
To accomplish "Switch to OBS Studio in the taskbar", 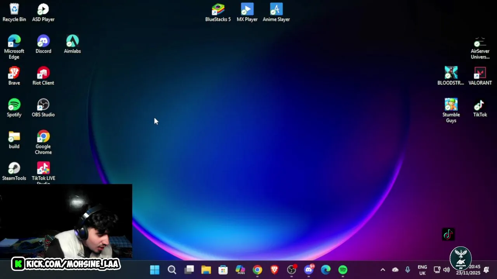I will (292, 270).
